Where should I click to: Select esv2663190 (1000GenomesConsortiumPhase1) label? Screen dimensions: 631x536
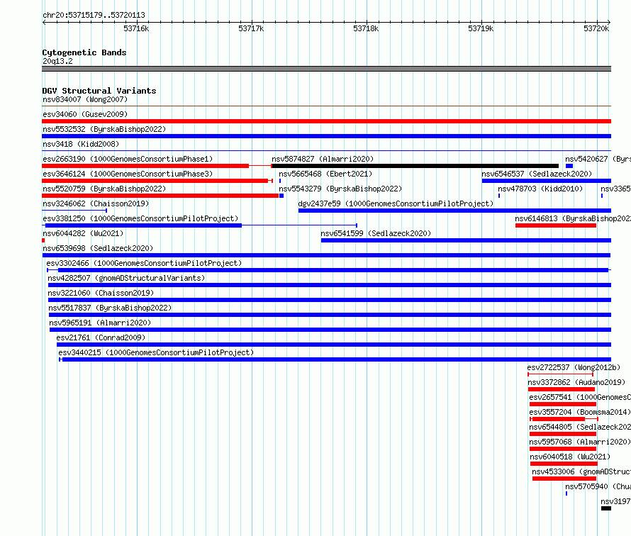(x=128, y=159)
